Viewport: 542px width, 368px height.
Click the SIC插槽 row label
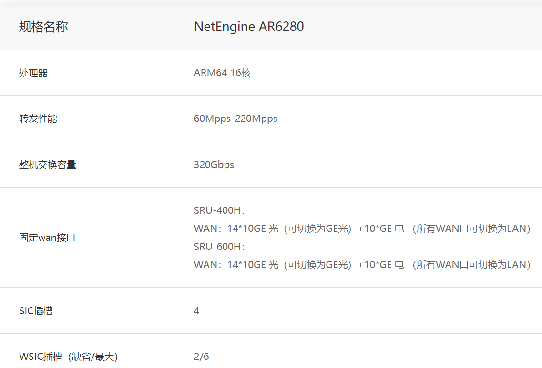point(36,311)
